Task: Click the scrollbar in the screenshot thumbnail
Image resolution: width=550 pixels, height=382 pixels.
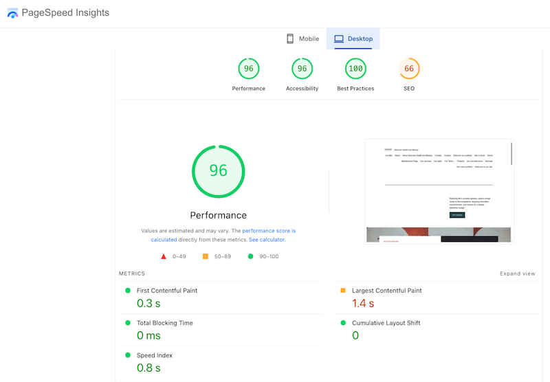Action: pos(511,153)
